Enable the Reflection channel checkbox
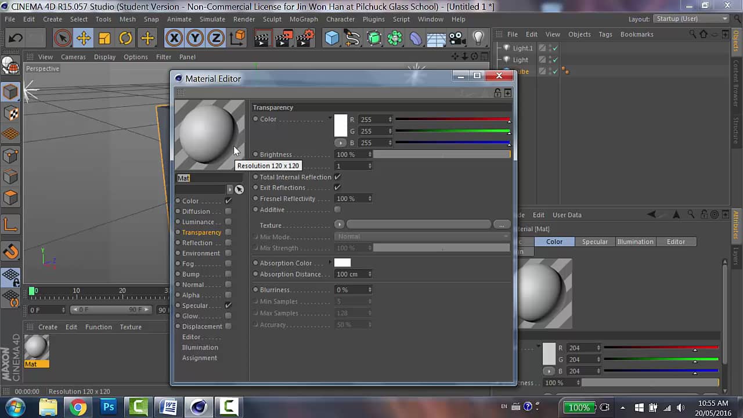This screenshot has height=418, width=743. point(228,243)
